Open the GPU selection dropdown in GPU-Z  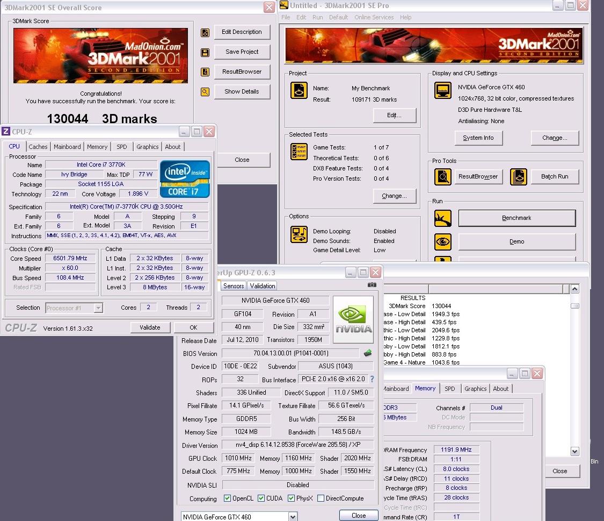click(293, 517)
